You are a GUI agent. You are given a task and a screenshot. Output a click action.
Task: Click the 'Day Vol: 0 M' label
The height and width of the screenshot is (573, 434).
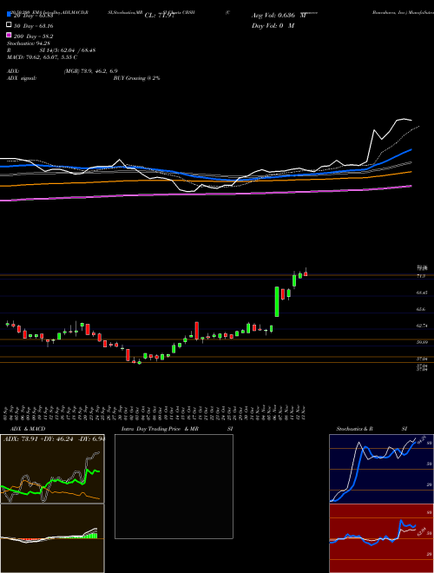[273, 25]
